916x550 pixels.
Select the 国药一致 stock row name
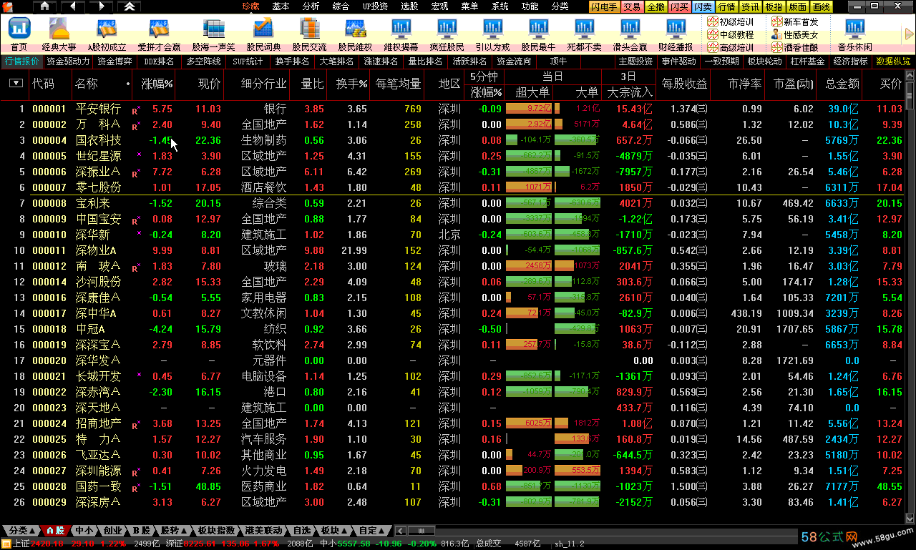pyautogui.click(x=99, y=486)
